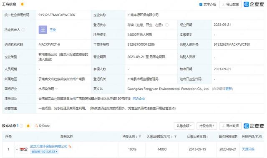Screen dimensions: 267x158
Task: Click the 核准日期 value 2023-09-21
Action: click(222, 69)
